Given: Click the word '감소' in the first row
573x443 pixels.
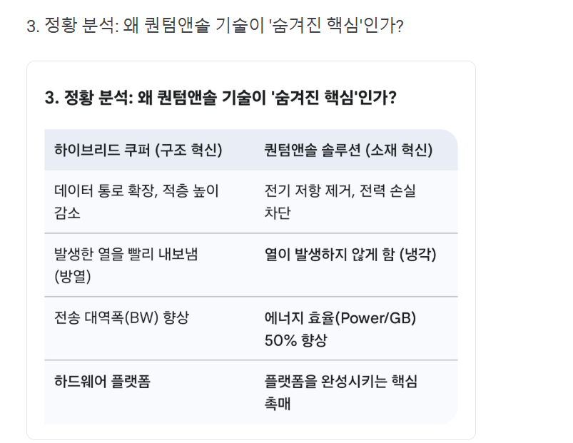Looking at the screenshot, I should pyautogui.click(x=68, y=213).
